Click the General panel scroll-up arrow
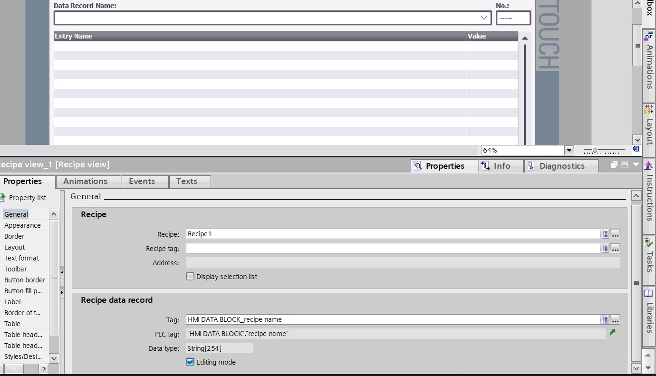 [x=636, y=195]
